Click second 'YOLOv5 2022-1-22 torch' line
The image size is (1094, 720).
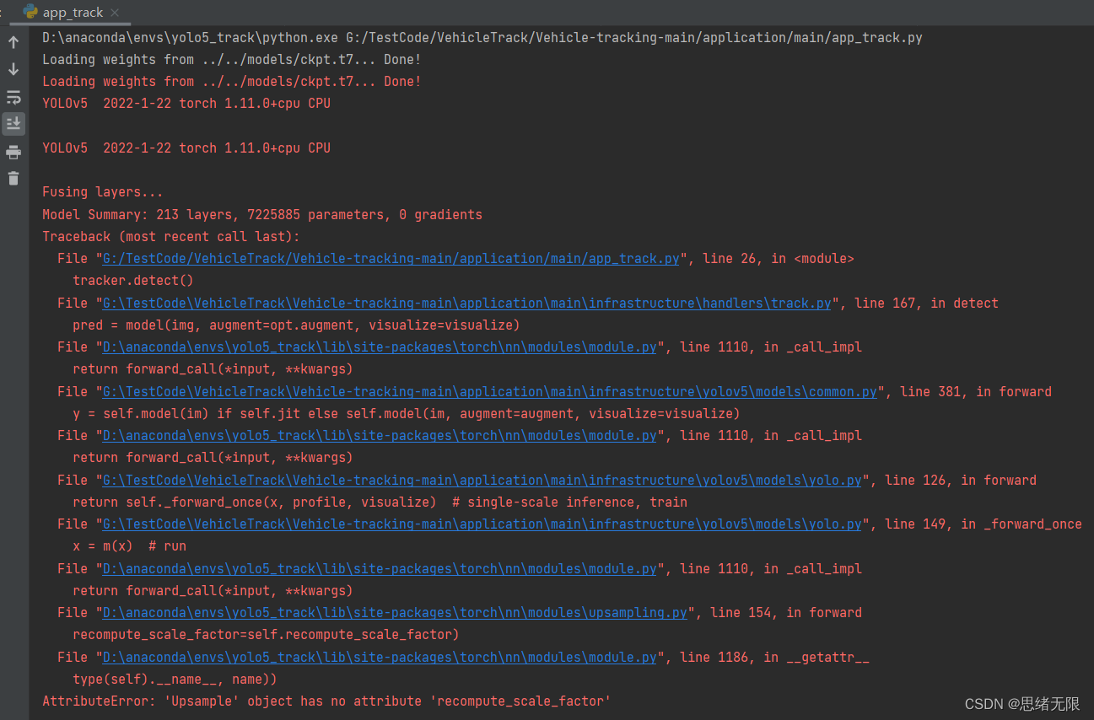[186, 148]
